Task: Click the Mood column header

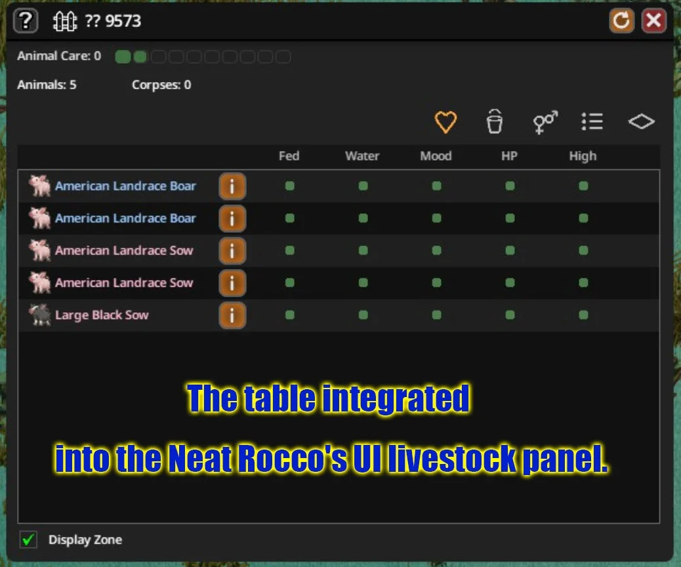Action: pyautogui.click(x=436, y=156)
